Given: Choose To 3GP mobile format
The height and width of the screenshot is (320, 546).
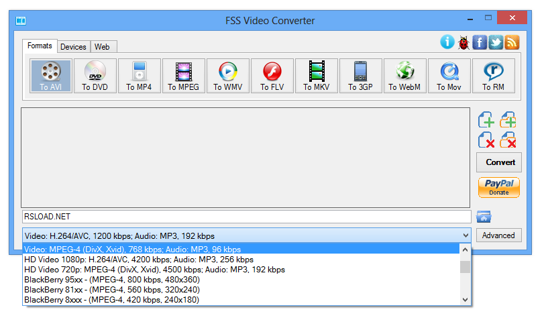Looking at the screenshot, I should coord(360,76).
